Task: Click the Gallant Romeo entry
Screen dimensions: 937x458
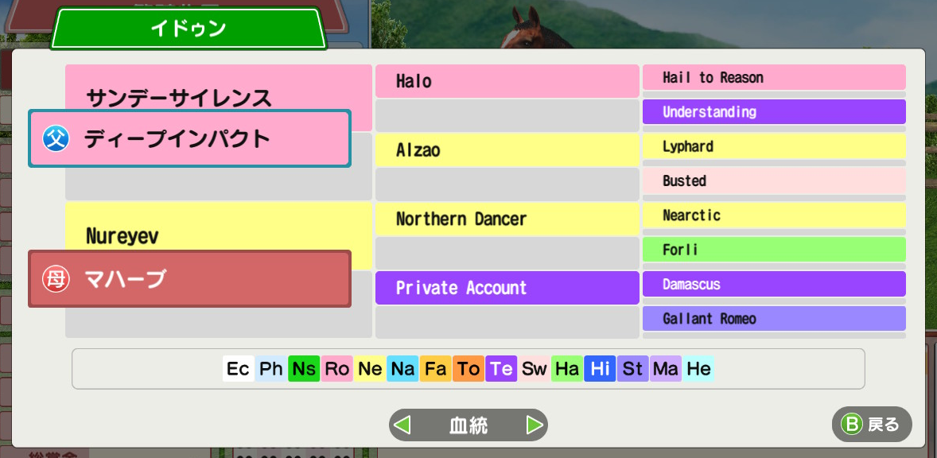Action: (774, 318)
